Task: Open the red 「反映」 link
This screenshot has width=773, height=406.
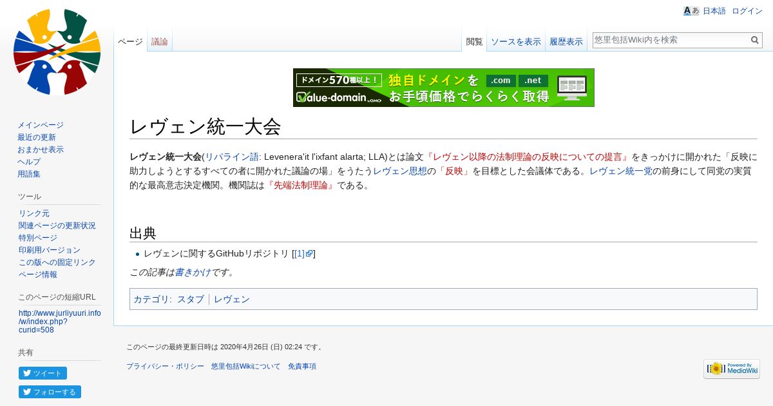Action: [x=454, y=171]
